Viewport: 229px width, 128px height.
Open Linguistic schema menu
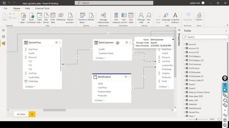[x=175, y=18]
